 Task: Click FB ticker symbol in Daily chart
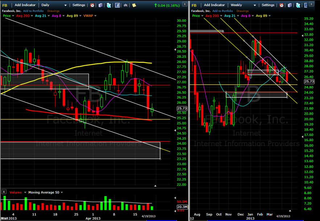point(5,5)
